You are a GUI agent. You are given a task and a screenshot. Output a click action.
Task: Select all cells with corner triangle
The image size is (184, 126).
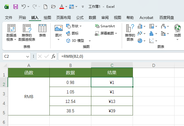[5, 65]
